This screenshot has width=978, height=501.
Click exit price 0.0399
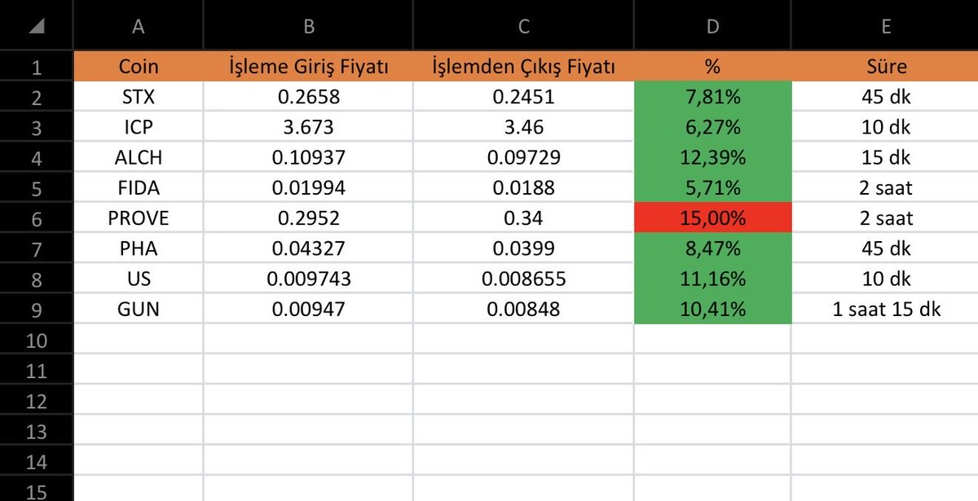523,248
